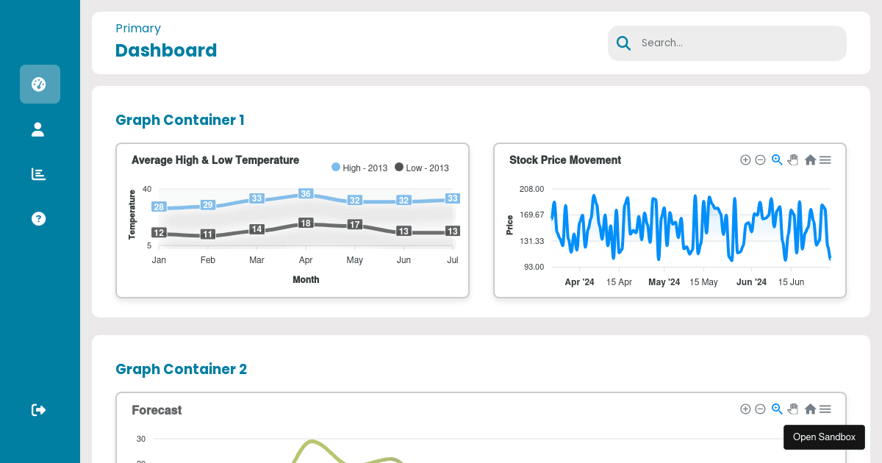Click the zoom-out icon on the Stock Price chart
The width and height of the screenshot is (882, 463).
760,159
